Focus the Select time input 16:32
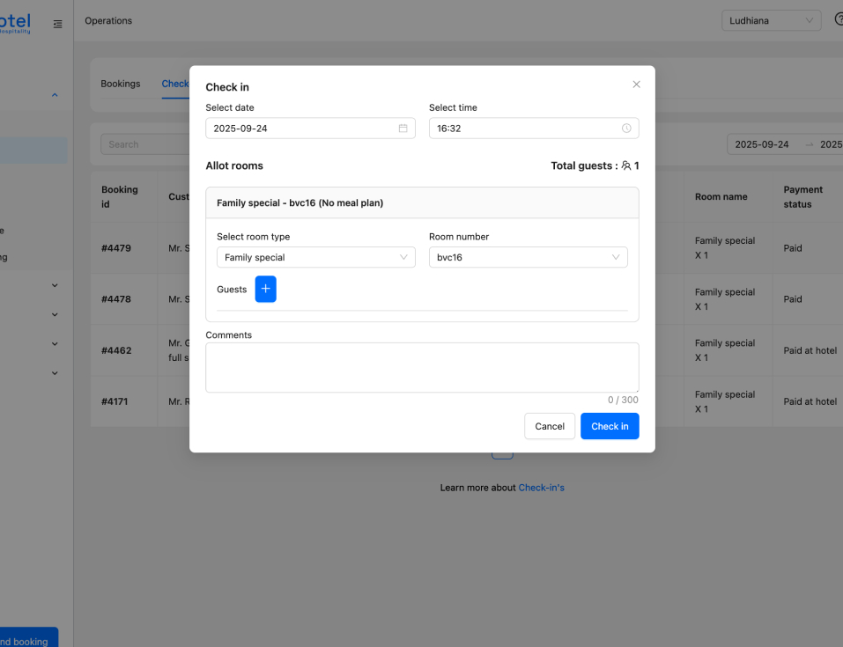843x647 pixels. click(534, 129)
